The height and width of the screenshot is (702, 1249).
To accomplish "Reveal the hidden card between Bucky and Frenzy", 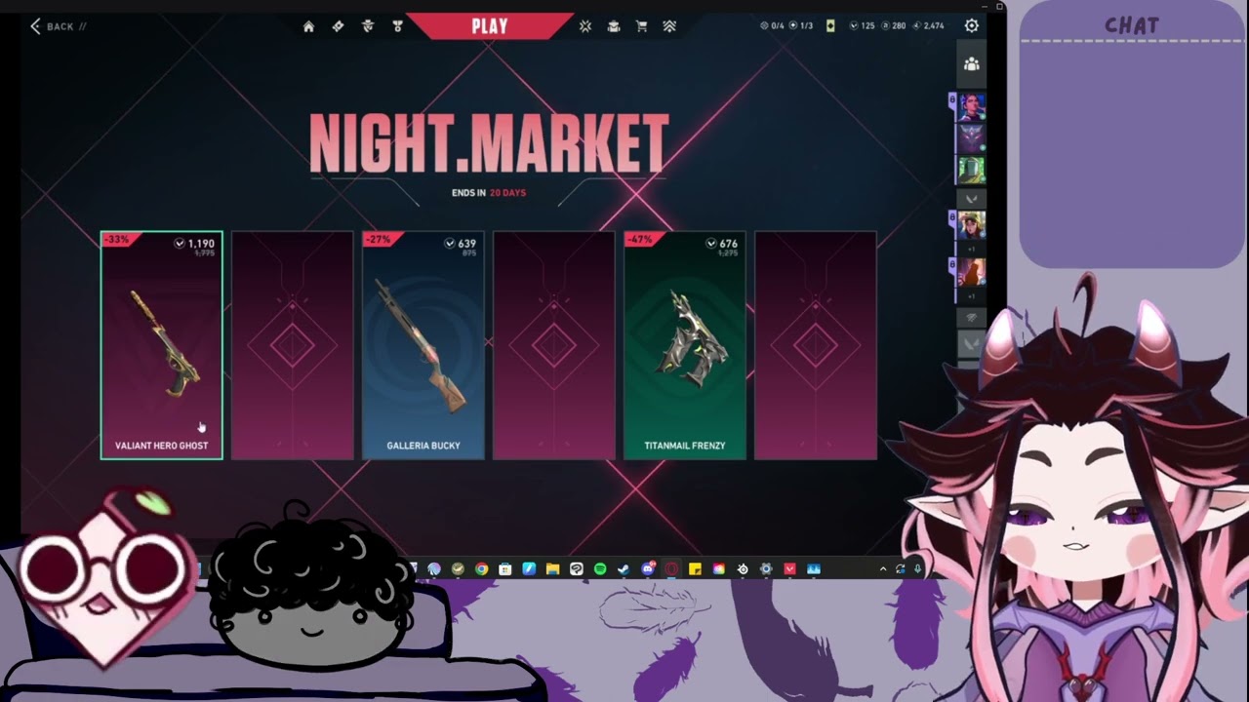I will tap(554, 345).
